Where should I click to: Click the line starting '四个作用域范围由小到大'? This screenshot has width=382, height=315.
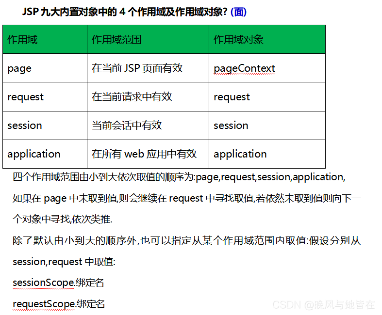coord(179,177)
